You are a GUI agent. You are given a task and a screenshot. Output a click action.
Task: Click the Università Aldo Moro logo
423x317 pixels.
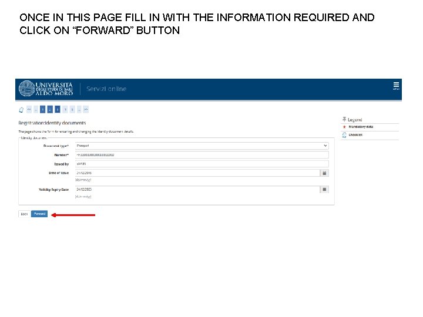click(x=46, y=89)
